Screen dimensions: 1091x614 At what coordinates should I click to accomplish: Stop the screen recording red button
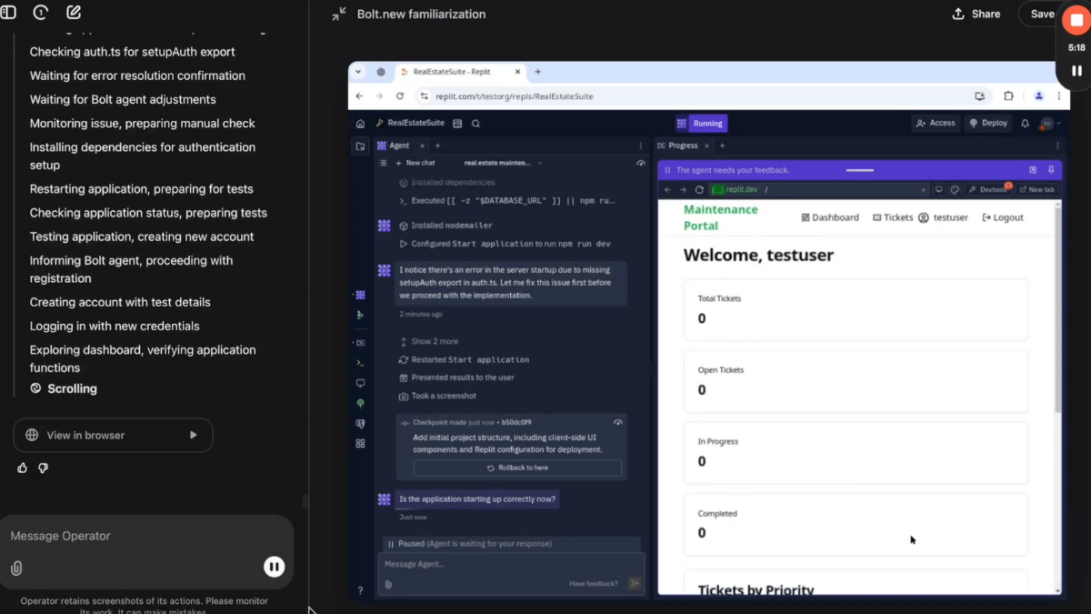(x=1076, y=21)
